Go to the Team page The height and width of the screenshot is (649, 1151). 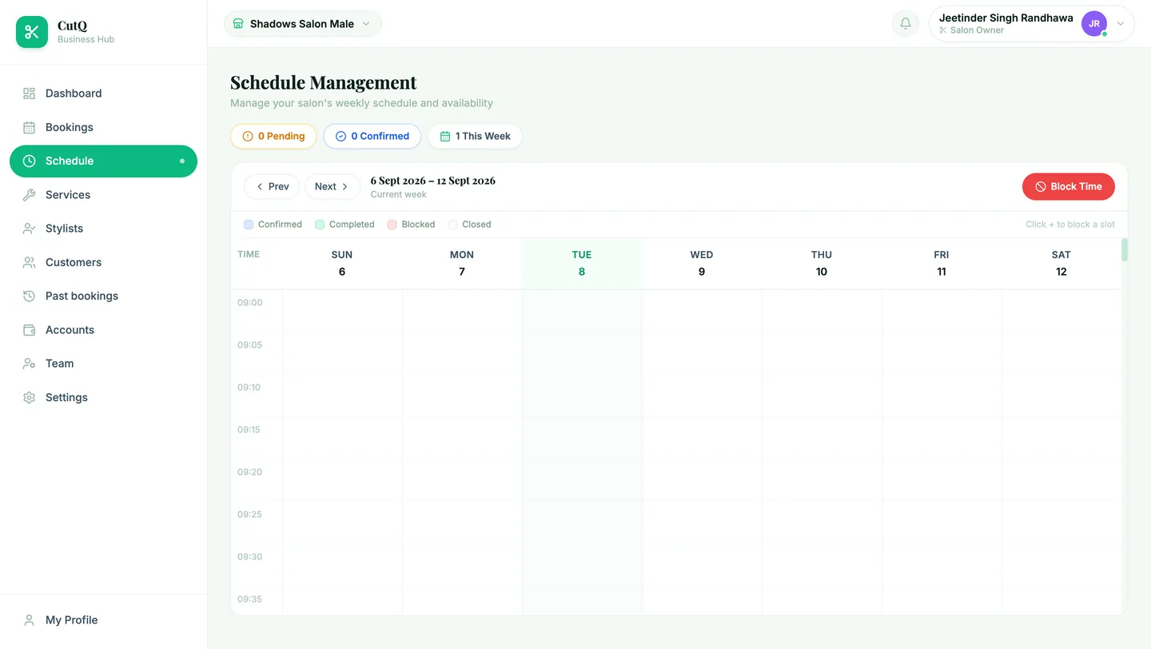pos(103,364)
